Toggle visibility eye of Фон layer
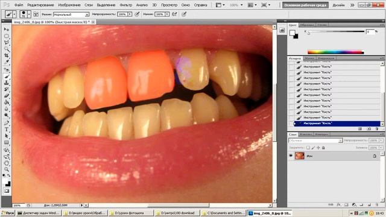386x217 pixels. (291, 156)
